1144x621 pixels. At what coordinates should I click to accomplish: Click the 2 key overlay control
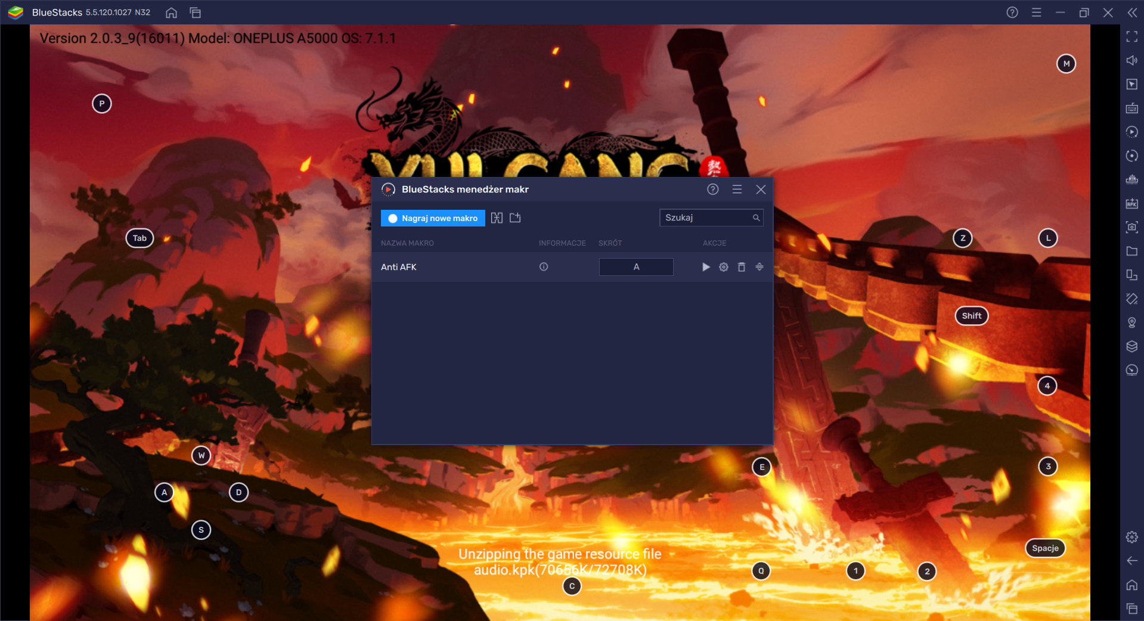[927, 572]
